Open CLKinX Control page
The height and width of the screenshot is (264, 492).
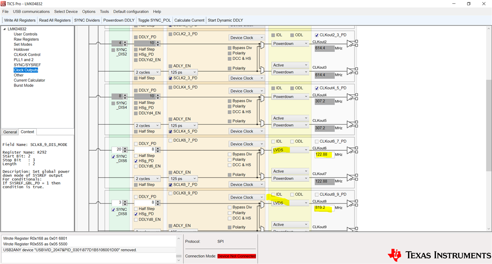(x=27, y=54)
